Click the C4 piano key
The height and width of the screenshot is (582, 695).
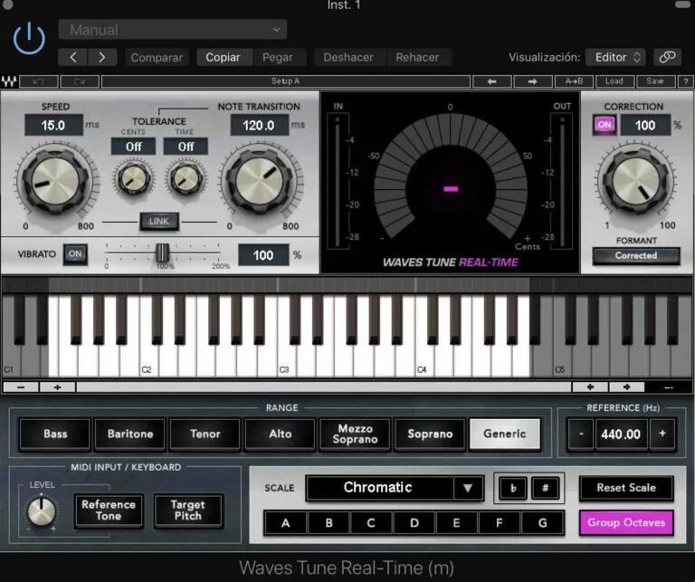[424, 359]
